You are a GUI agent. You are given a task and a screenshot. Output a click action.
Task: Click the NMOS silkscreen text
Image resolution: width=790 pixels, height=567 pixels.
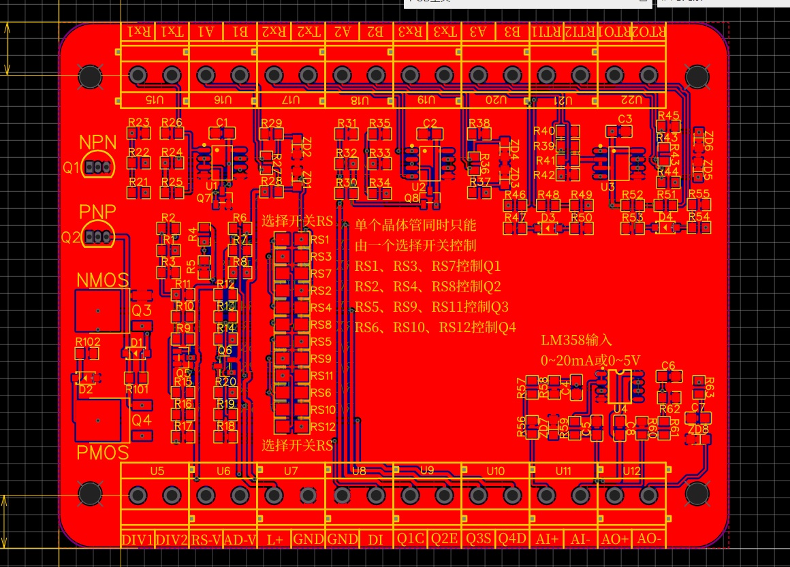tap(103, 280)
